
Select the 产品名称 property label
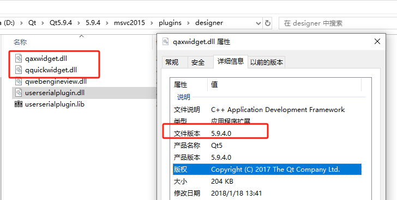point(187,146)
